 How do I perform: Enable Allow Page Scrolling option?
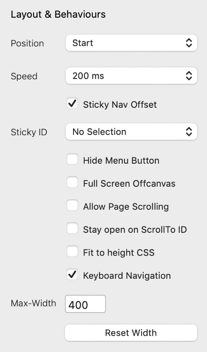72,206
